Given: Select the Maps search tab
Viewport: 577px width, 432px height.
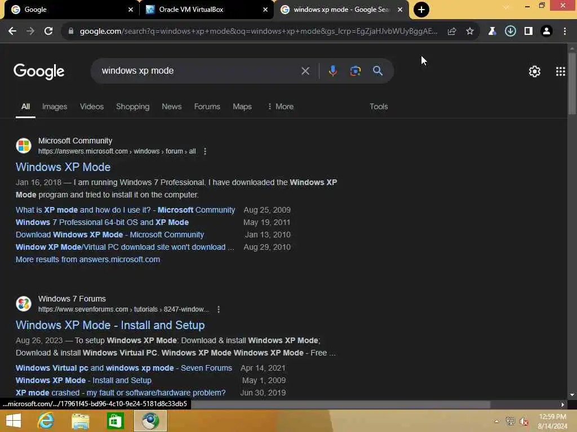Looking at the screenshot, I should coord(242,106).
